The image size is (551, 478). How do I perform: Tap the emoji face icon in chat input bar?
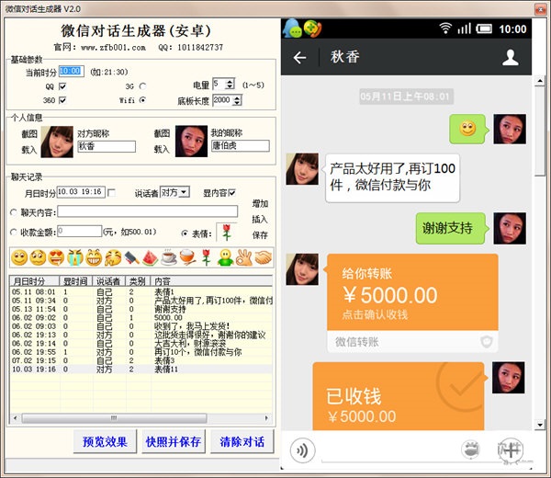pos(470,450)
